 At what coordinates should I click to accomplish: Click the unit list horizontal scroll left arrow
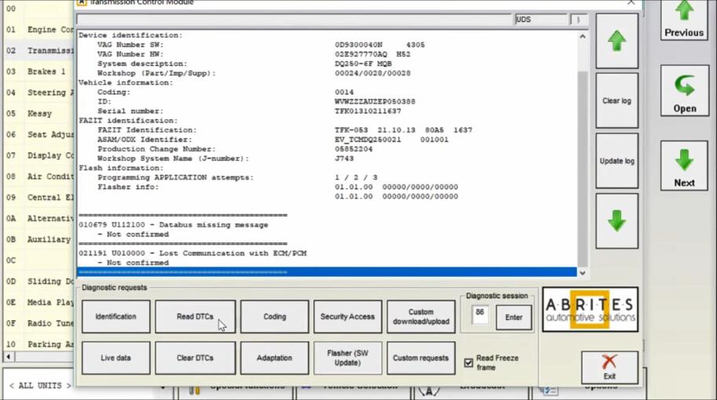click(x=9, y=356)
